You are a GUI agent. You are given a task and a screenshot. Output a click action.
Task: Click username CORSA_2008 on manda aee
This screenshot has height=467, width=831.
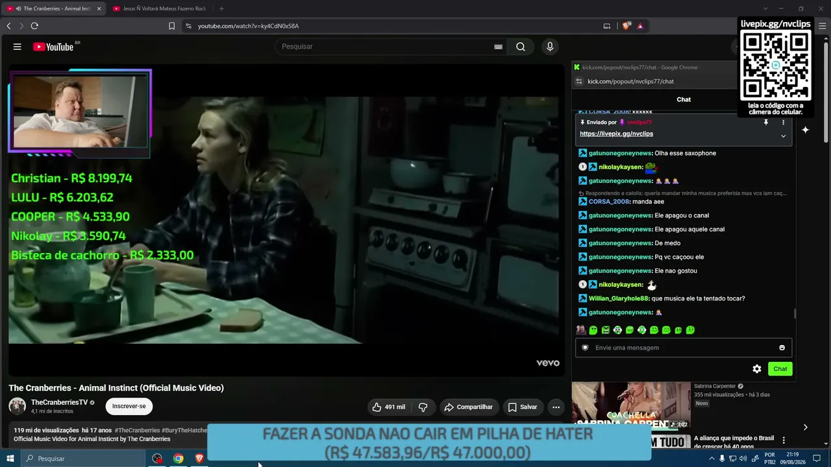coord(609,202)
